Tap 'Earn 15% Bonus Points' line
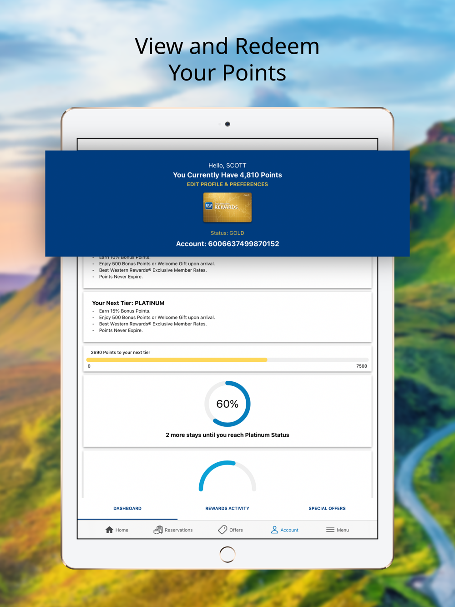This screenshot has width=455, height=607. pyautogui.click(x=125, y=311)
